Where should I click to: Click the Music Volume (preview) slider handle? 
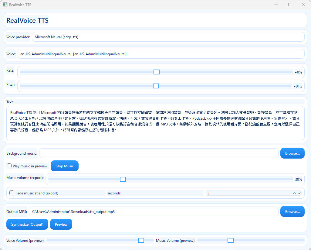tap(231, 240)
